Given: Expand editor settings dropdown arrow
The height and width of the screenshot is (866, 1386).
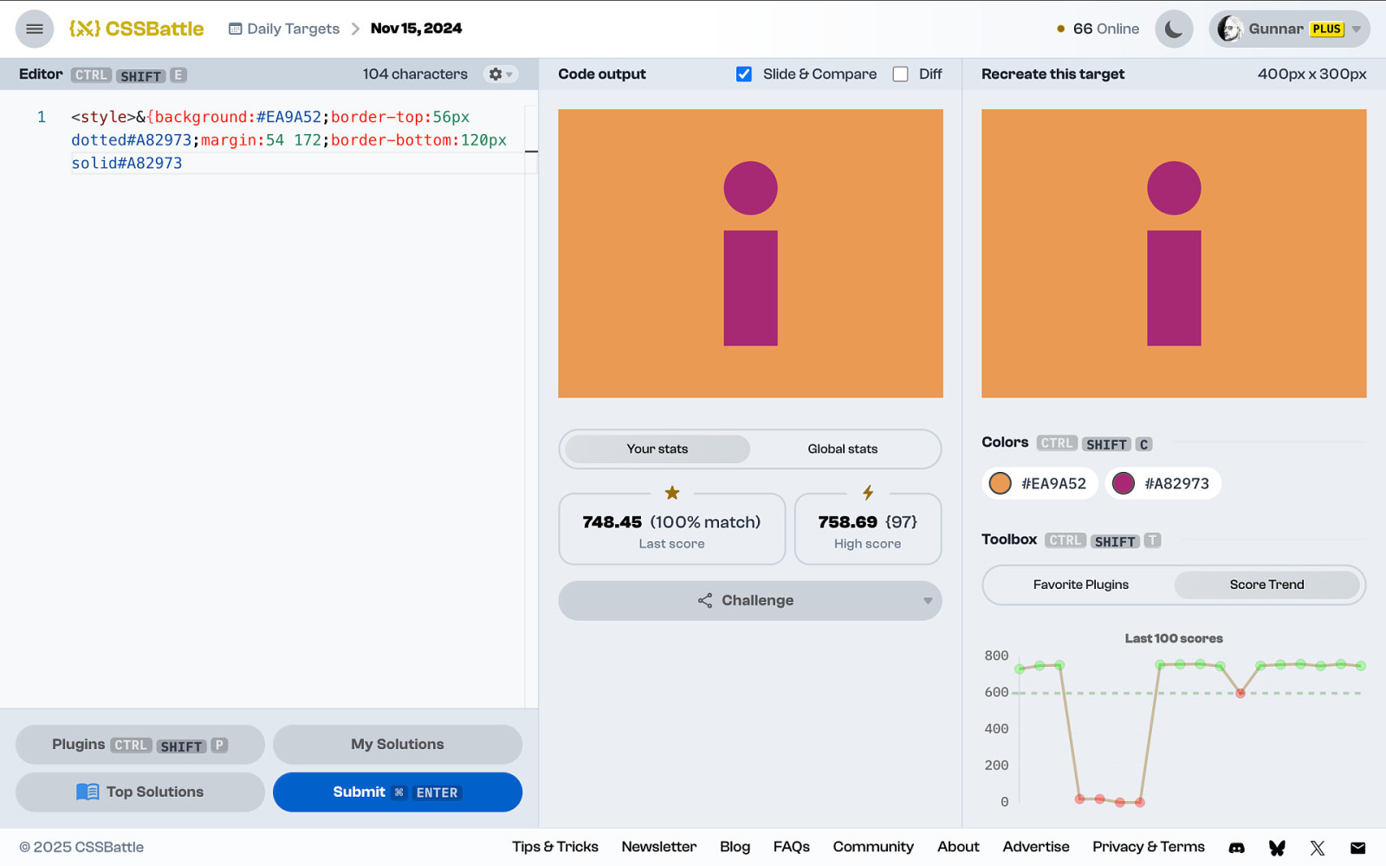Looking at the screenshot, I should 509,74.
